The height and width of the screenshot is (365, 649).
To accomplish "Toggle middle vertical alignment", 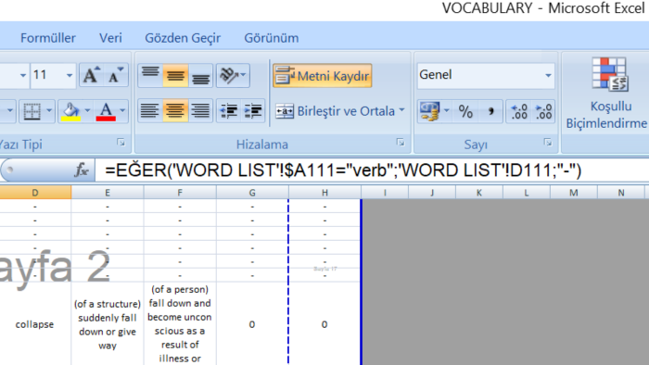I will coord(175,75).
